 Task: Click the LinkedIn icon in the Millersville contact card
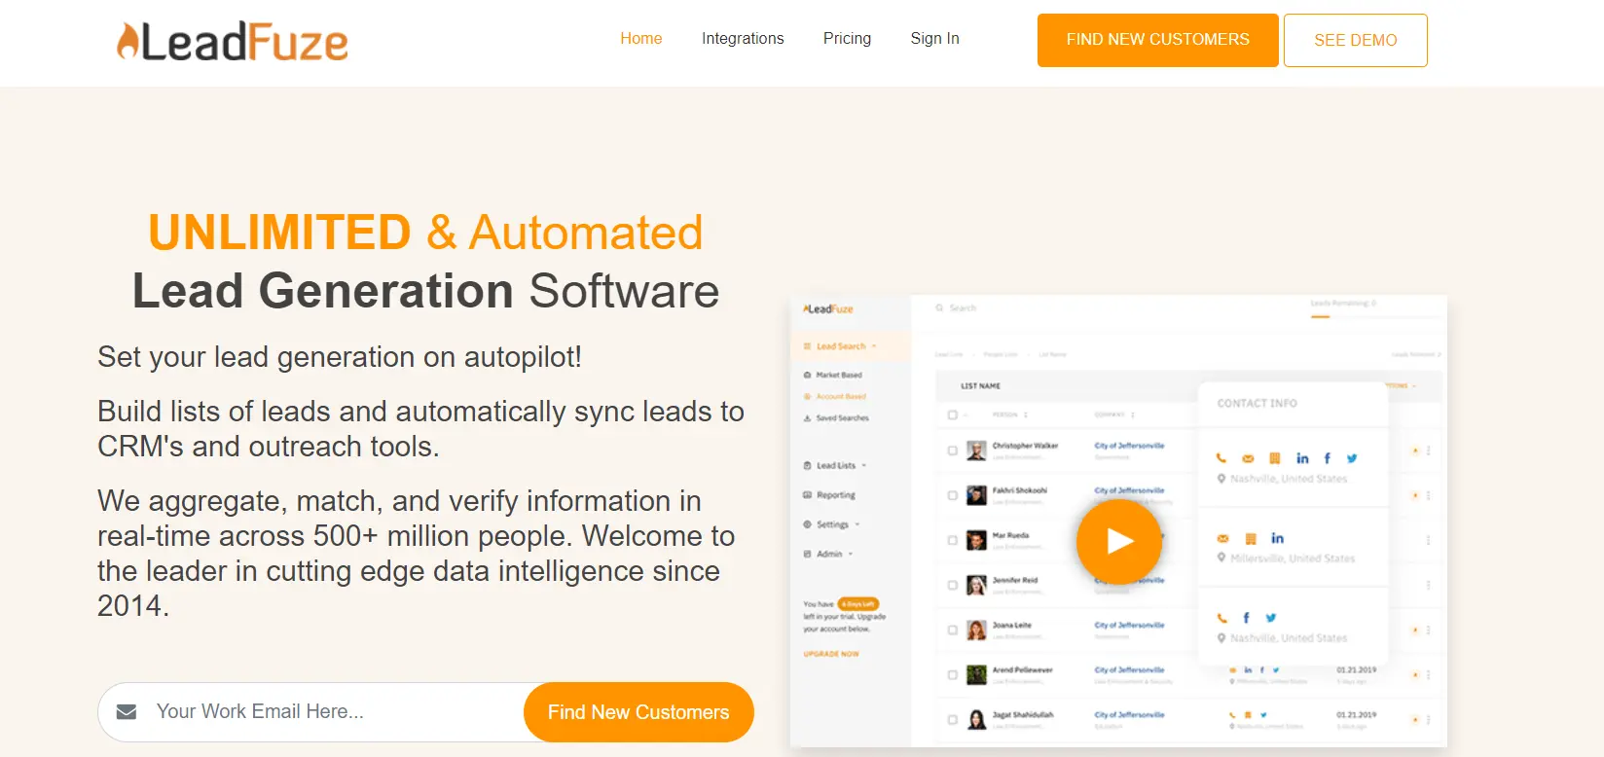[1277, 538]
